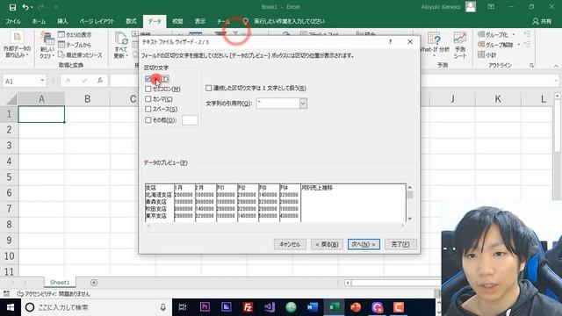Switch to the ホーム tab
Viewport: 562px width, 316px height.
pos(39,21)
